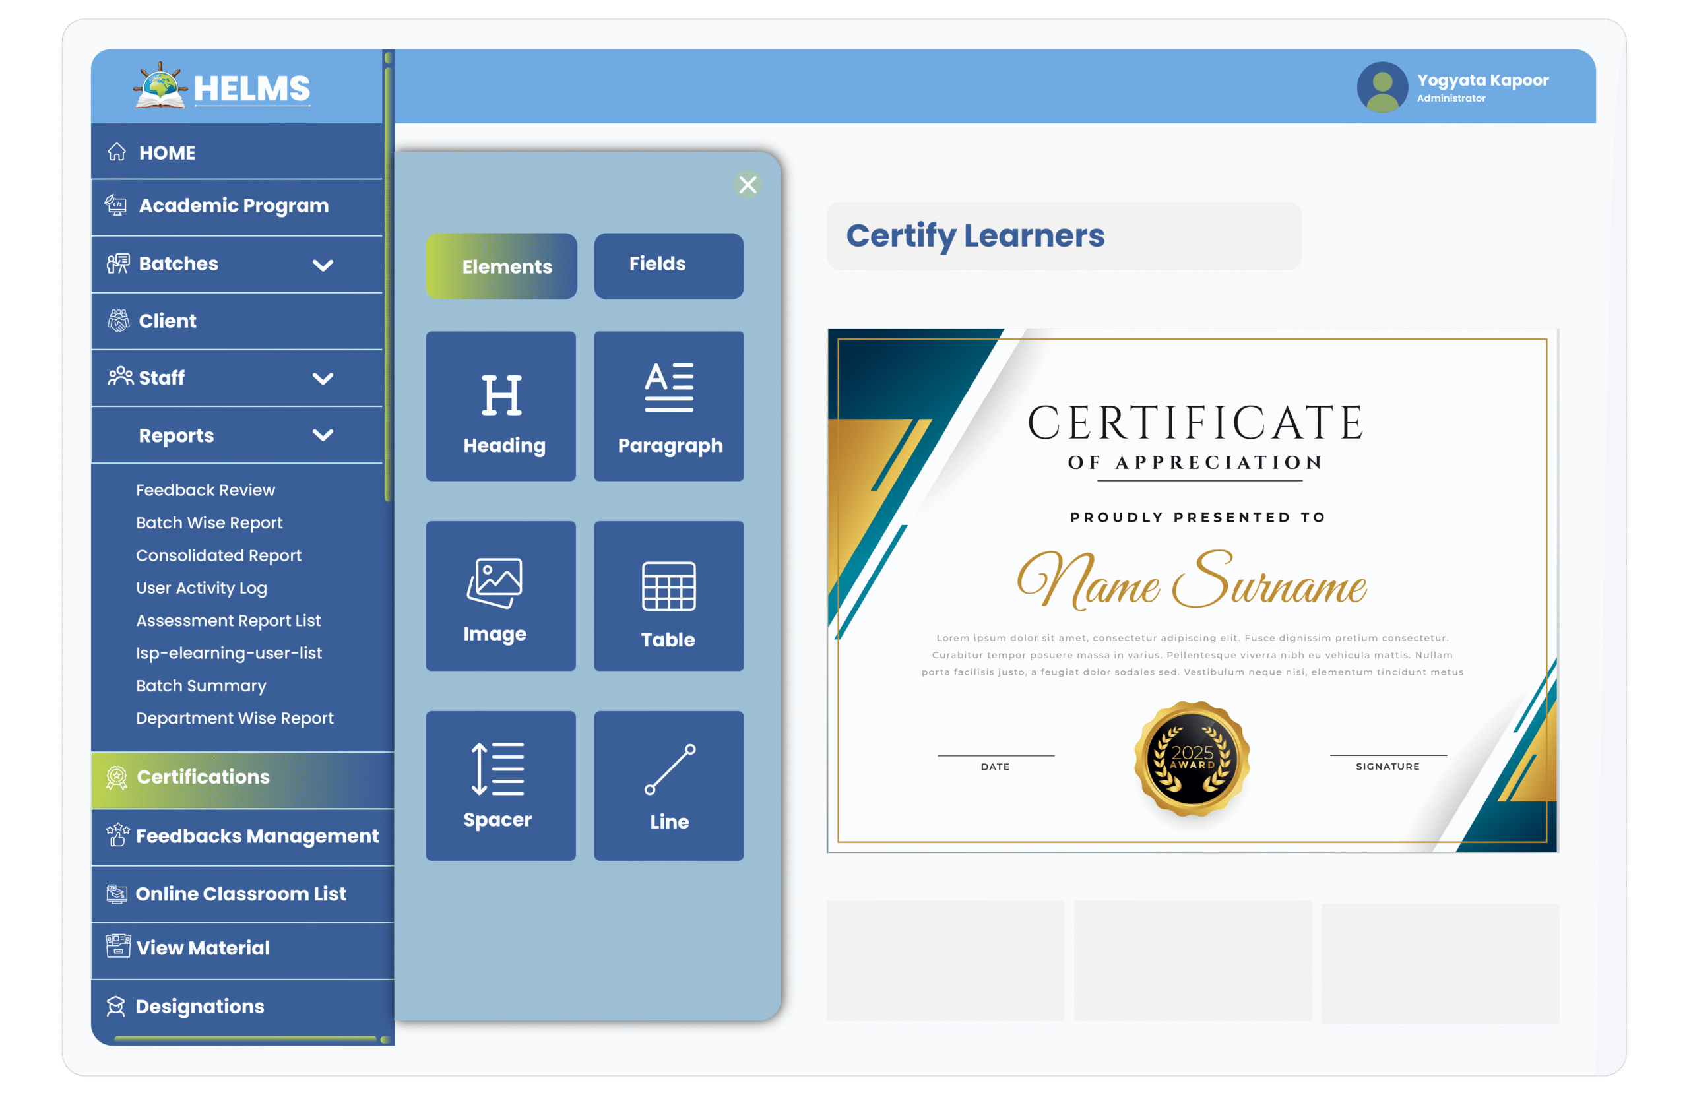This screenshot has width=1689, height=1095.
Task: Open Feedback Review report
Action: [205, 489]
